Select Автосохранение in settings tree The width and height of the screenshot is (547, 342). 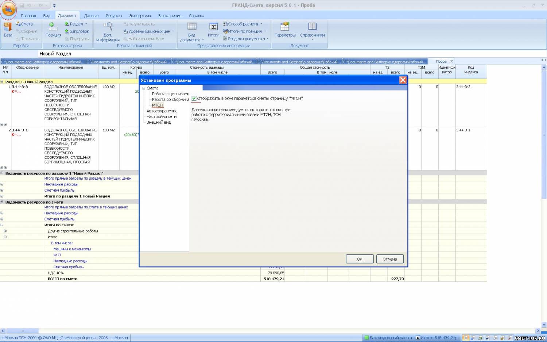click(x=162, y=111)
